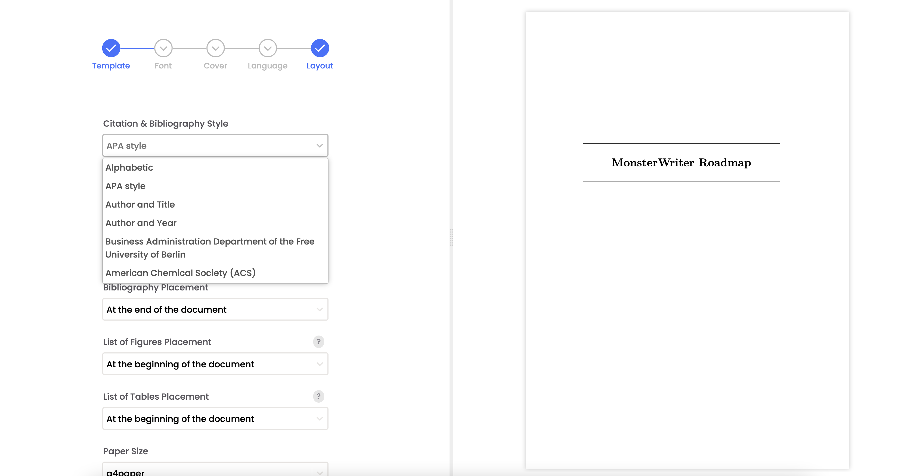The height and width of the screenshot is (476, 917).
Task: Click the MonsterWriter Roadmap preview page title
Action: [681, 162]
